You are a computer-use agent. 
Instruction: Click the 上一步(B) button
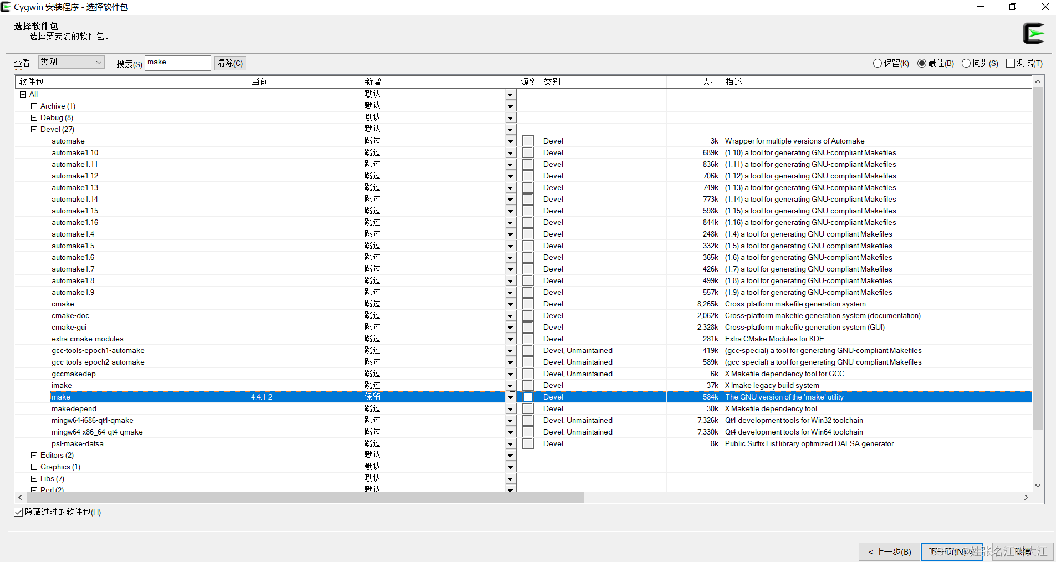tap(889, 551)
